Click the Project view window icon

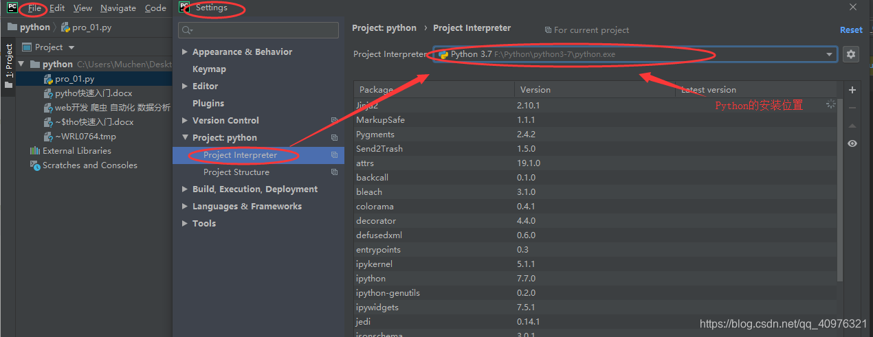coord(27,47)
